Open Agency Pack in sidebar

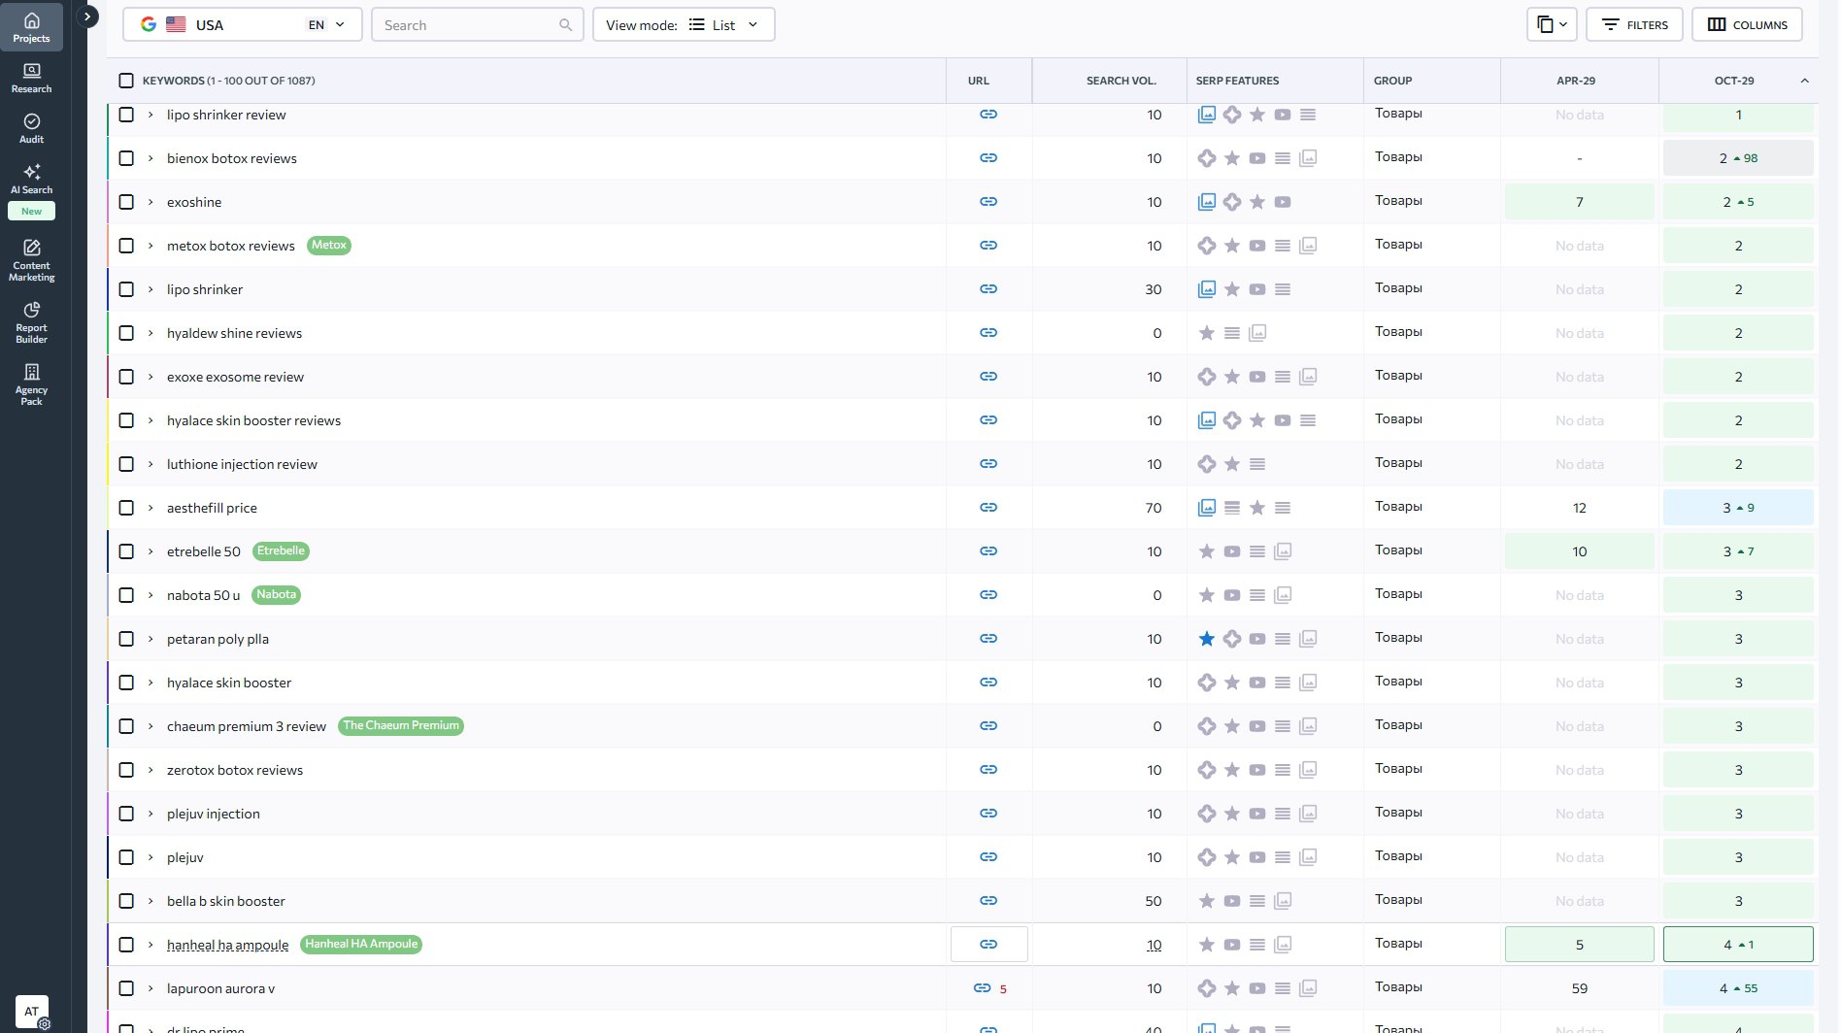tap(31, 384)
